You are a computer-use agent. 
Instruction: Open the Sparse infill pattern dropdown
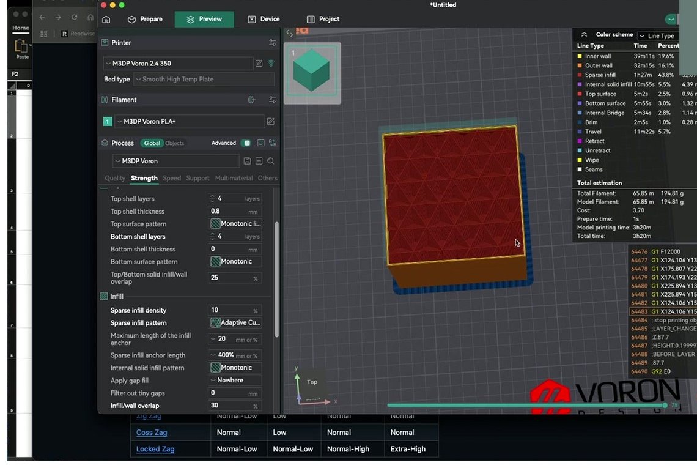(x=235, y=322)
